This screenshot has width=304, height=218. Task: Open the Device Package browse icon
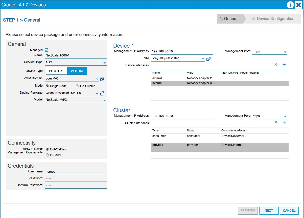102,93
